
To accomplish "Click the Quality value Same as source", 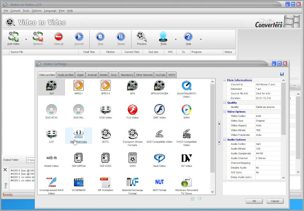I will [268, 107].
